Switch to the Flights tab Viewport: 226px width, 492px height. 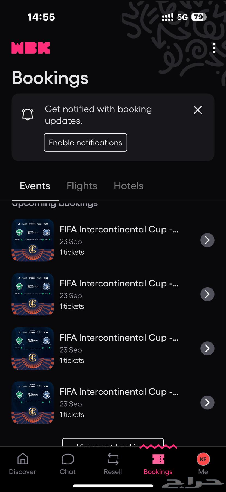[x=82, y=186]
